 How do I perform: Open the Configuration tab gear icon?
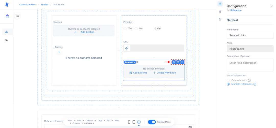pyautogui.click(x=220, y=4)
